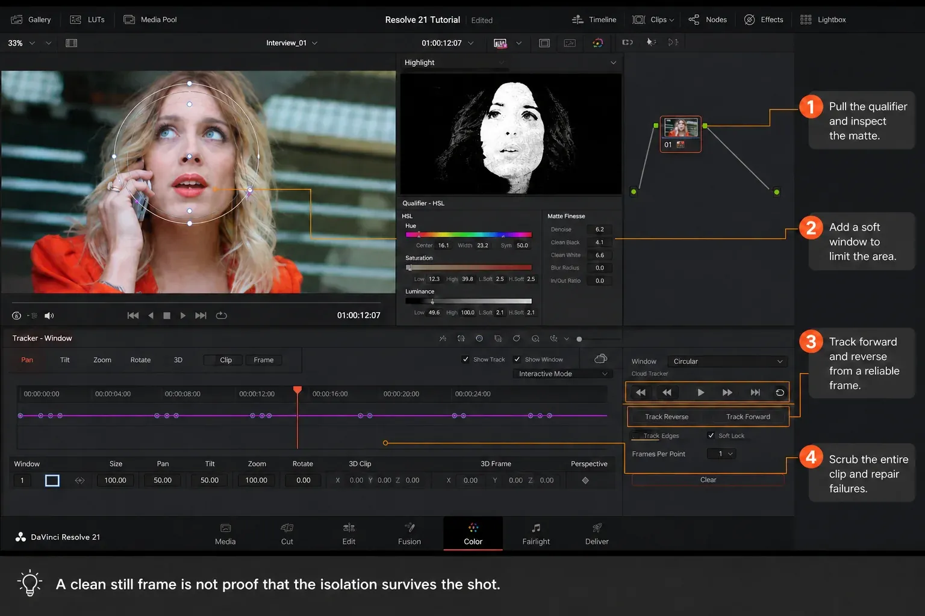Image resolution: width=925 pixels, height=616 pixels.
Task: Switch tracker mode to Frame
Action: coord(264,360)
